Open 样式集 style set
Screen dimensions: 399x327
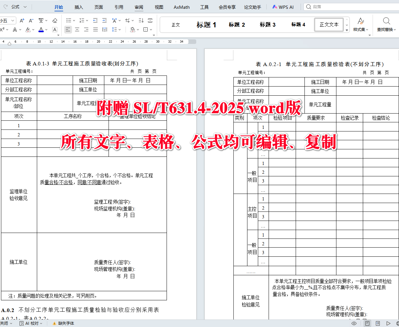pos(361,25)
